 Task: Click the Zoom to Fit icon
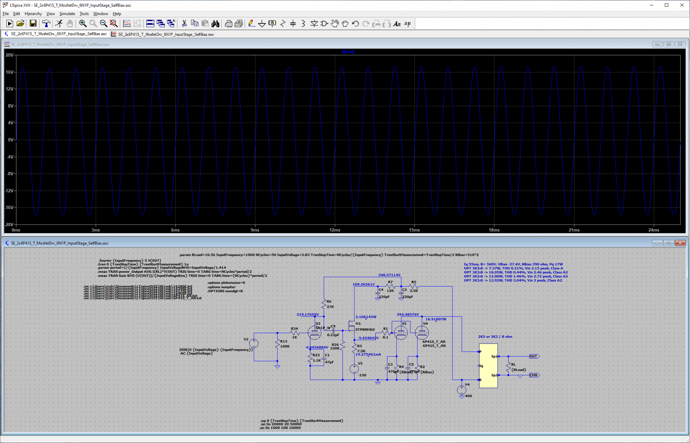point(114,23)
